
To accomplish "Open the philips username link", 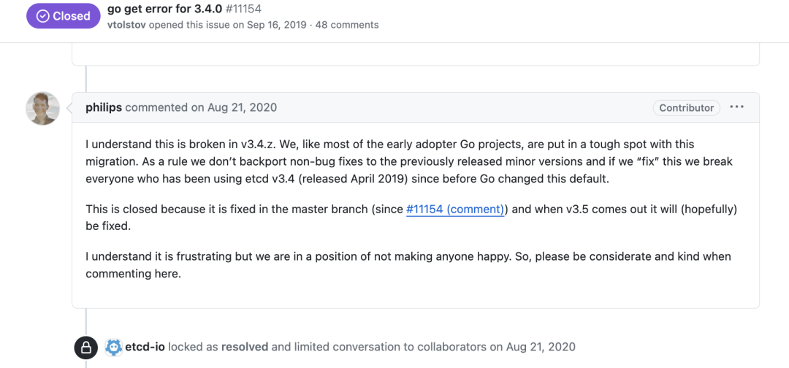I will pyautogui.click(x=104, y=107).
